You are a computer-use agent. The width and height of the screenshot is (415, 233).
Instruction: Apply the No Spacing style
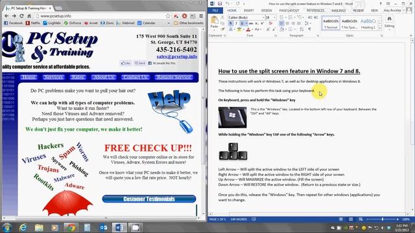[350, 23]
